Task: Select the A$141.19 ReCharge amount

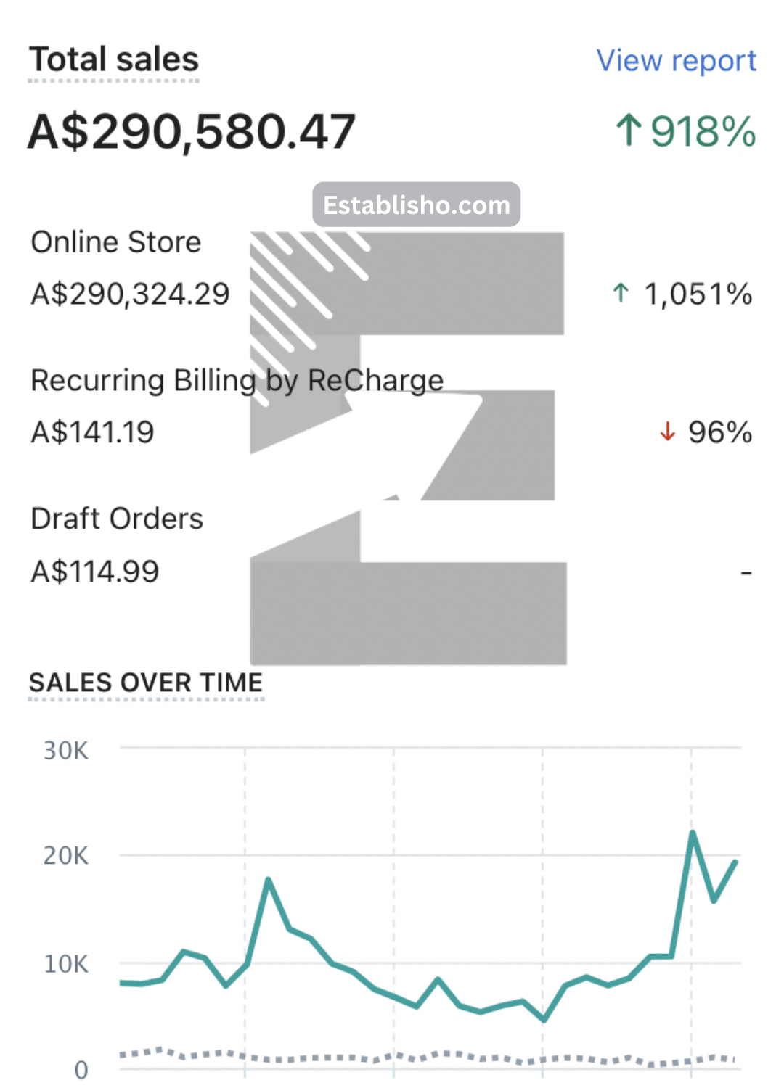Action: pyautogui.click(x=93, y=432)
